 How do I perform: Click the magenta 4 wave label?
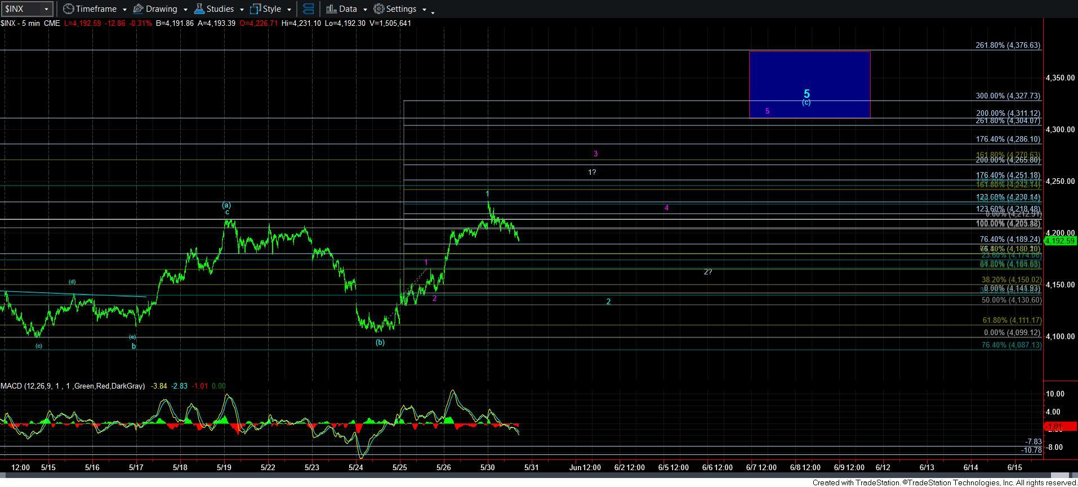666,208
